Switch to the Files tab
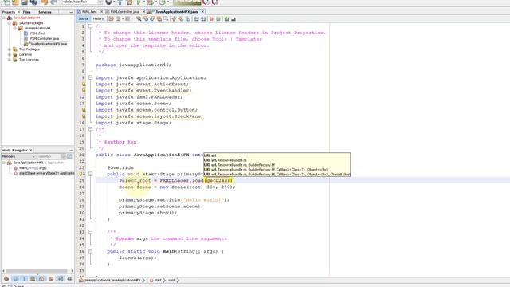Image resolution: width=510 pixels, height=287 pixels. 26,12
